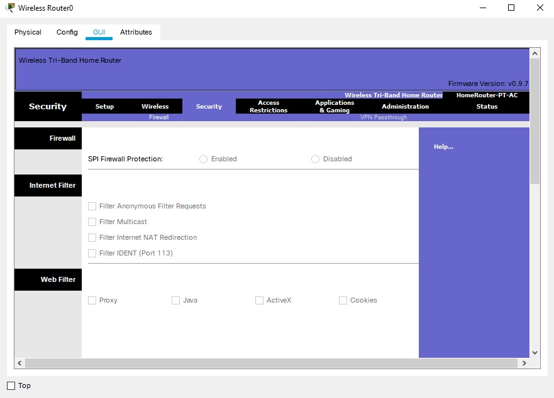Go to the Wireless settings page
Image resolution: width=554 pixels, height=398 pixels.
pyautogui.click(x=155, y=107)
